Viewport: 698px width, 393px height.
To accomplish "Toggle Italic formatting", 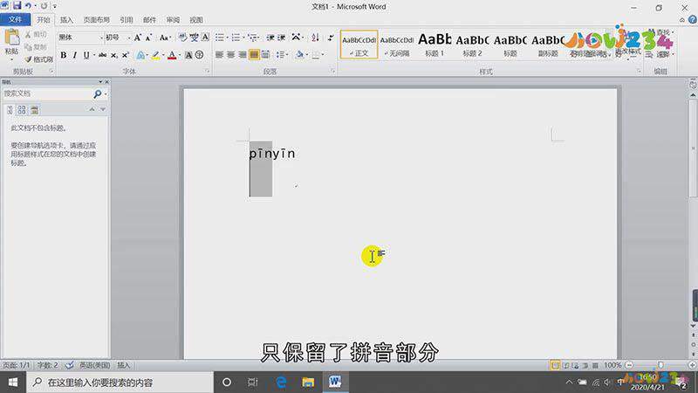I will [75, 55].
